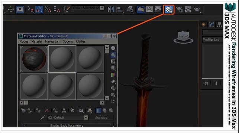The height and width of the screenshot is (133, 239).
Task: Open the Modes menu
Action: (x=24, y=41)
